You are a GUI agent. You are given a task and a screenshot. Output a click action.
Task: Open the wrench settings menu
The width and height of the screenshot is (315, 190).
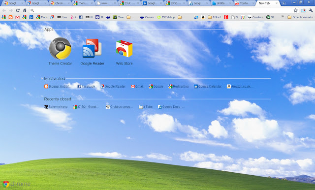pyautogui.click(x=311, y=10)
